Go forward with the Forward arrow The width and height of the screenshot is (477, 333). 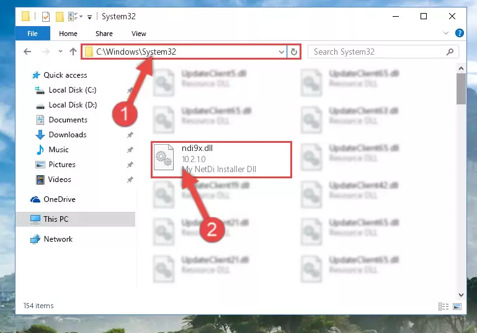[46, 52]
